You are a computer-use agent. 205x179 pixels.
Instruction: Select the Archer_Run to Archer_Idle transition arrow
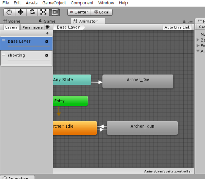click(102, 126)
